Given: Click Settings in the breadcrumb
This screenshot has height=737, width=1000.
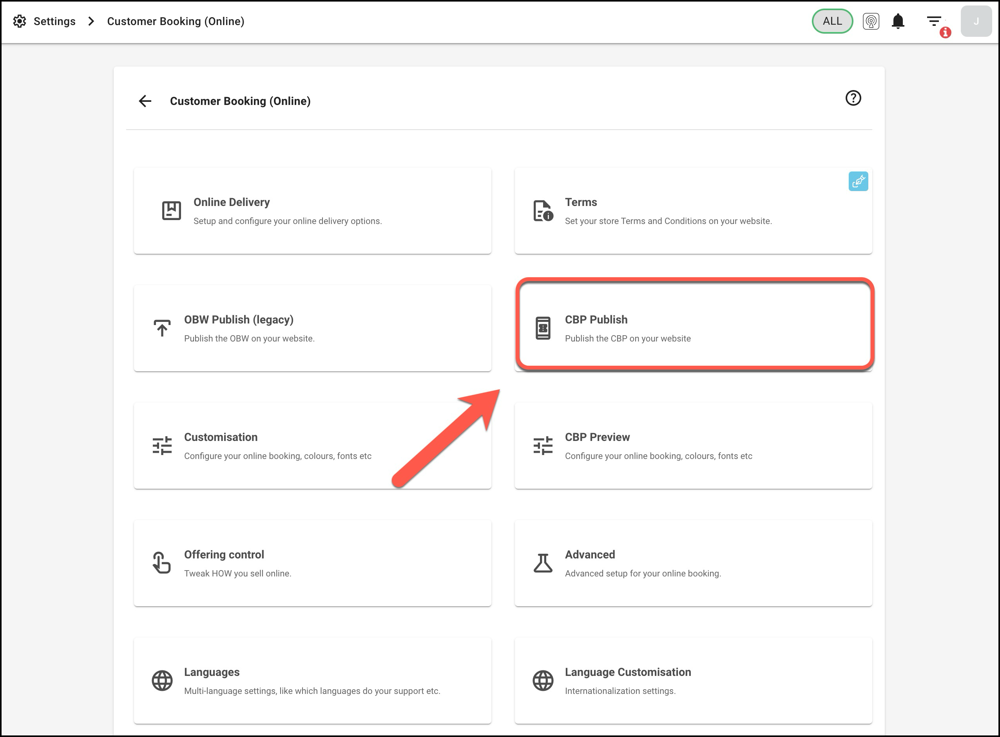Looking at the screenshot, I should (x=54, y=22).
